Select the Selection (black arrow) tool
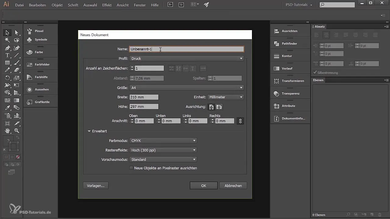 (x=7, y=33)
